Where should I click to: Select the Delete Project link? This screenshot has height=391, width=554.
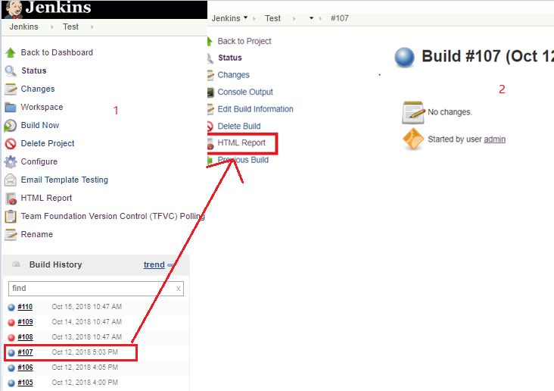click(x=48, y=143)
